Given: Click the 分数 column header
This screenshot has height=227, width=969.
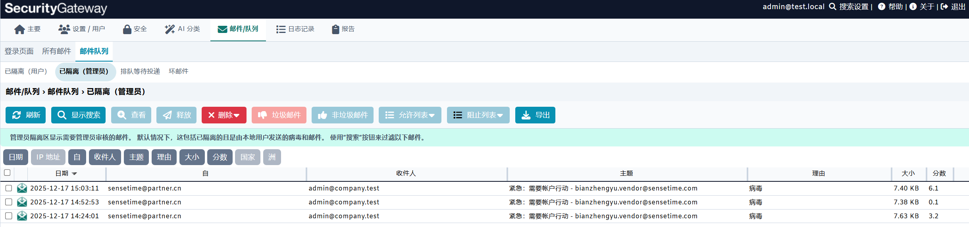Looking at the screenshot, I should pyautogui.click(x=939, y=173).
